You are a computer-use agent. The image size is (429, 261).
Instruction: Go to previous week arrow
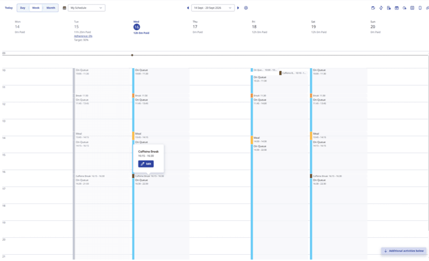click(188, 8)
